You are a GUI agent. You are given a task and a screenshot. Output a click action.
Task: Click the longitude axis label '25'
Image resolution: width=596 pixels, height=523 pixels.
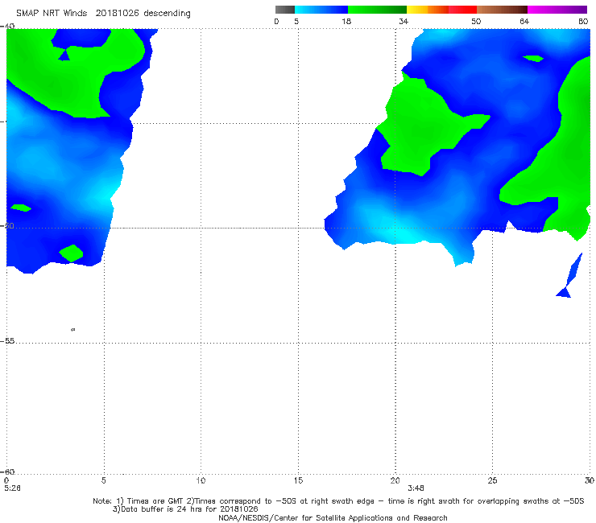pos(492,481)
